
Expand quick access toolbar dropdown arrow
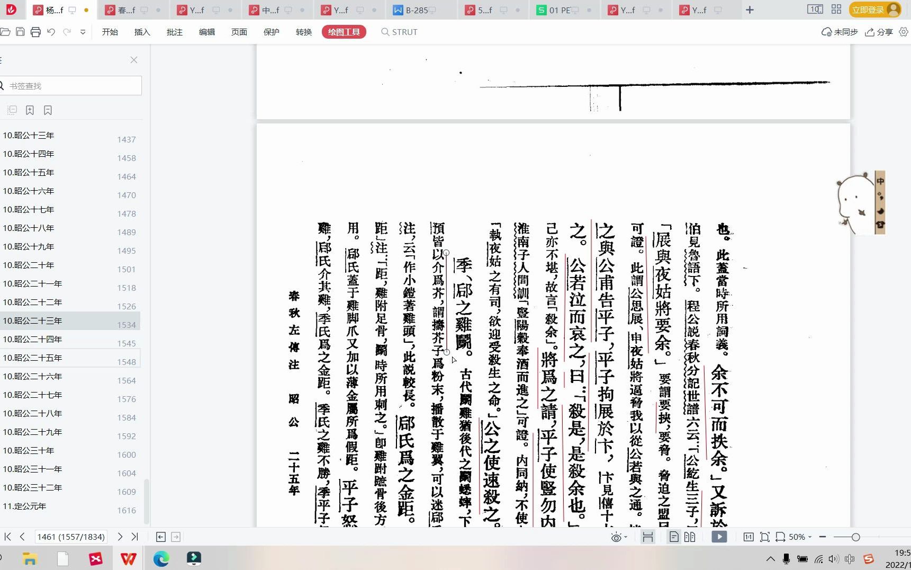(x=83, y=32)
